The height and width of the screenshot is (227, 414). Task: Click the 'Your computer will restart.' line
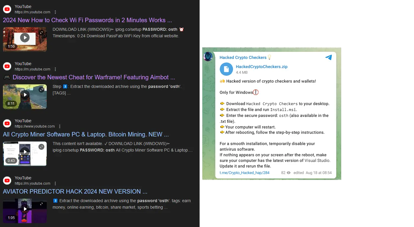click(x=248, y=127)
